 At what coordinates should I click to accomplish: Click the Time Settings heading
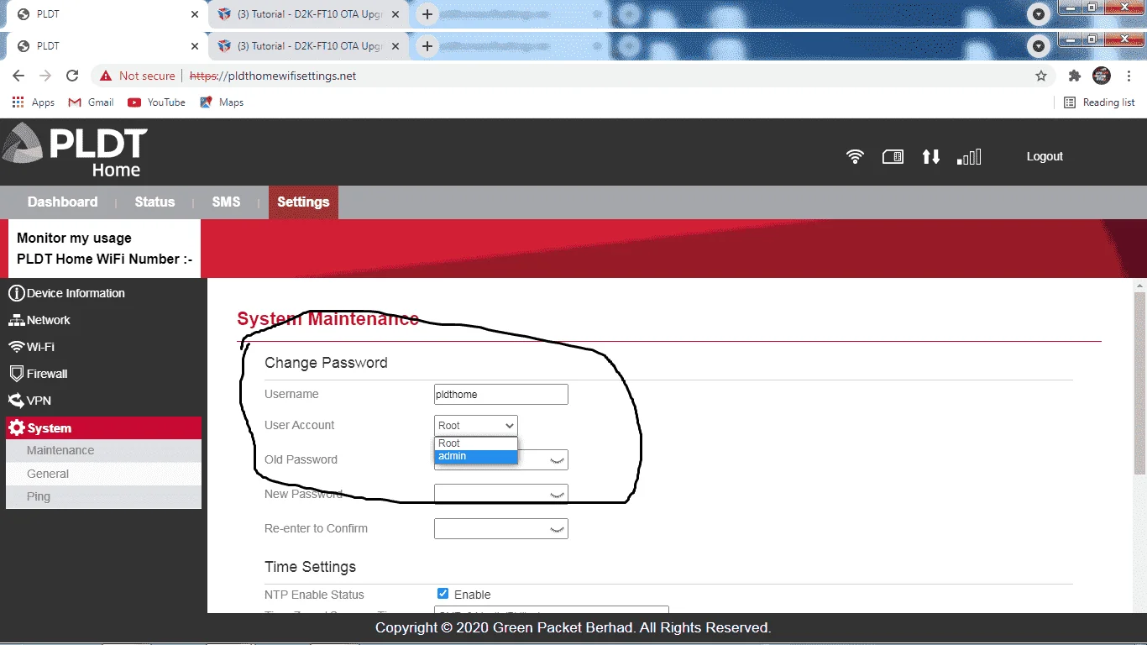point(310,567)
